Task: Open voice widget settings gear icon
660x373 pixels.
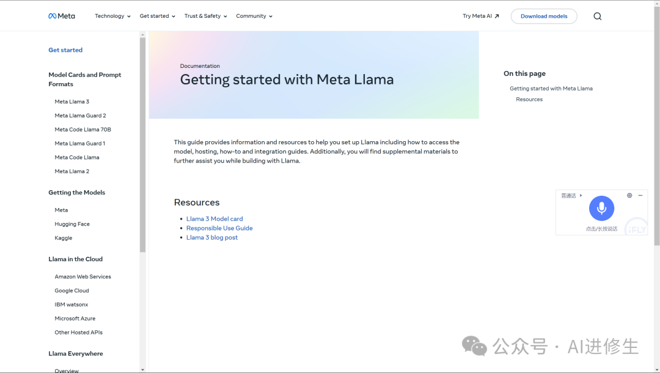Action: tap(629, 195)
